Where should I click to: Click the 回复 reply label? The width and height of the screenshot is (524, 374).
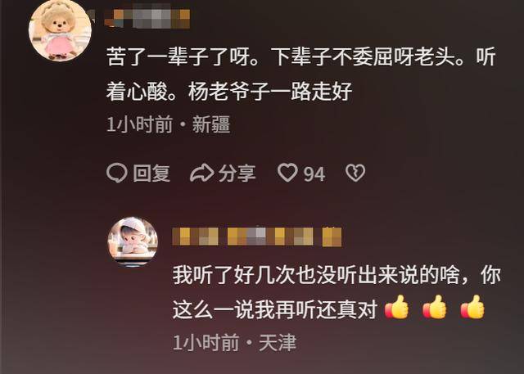151,173
